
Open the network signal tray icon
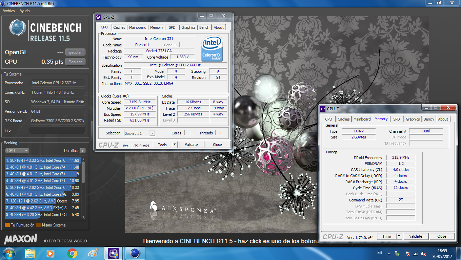click(416, 254)
